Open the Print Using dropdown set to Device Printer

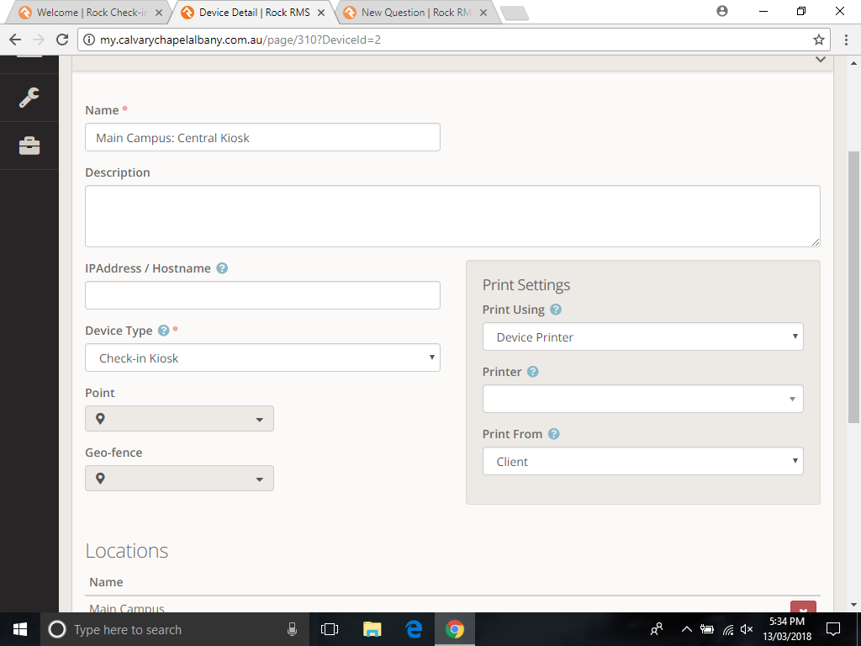[x=642, y=336]
